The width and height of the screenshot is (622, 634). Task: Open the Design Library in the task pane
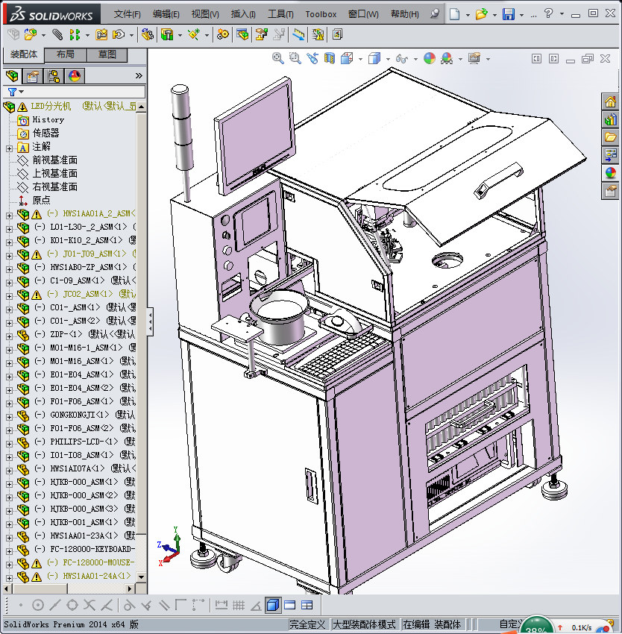click(x=610, y=119)
